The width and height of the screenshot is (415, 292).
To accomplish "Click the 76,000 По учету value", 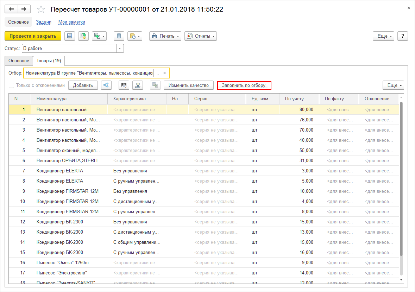I will pyautogui.click(x=306, y=120).
